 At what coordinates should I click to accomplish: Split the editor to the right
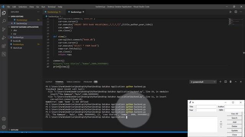pos(236,12)
